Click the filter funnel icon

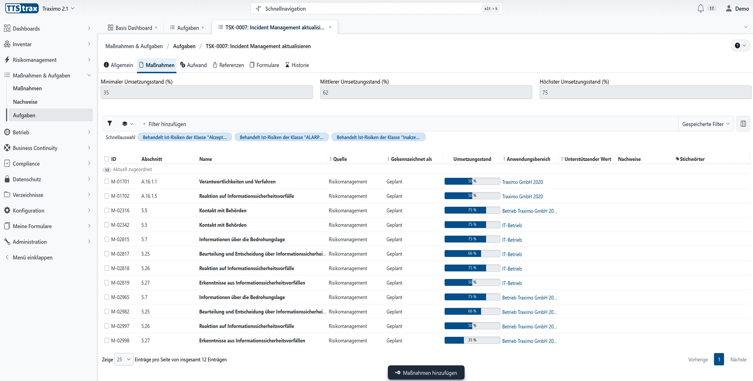tap(109, 123)
